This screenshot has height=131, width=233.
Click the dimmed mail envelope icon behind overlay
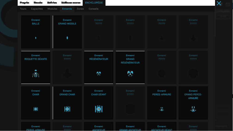[x=228, y=4]
